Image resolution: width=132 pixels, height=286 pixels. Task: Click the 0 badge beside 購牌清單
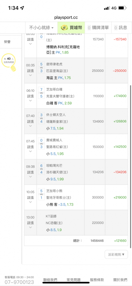[89, 28]
